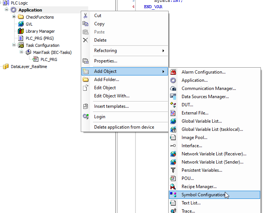The width and height of the screenshot is (265, 213).
Task: Select Insert templates... entry
Action: click(x=125, y=106)
